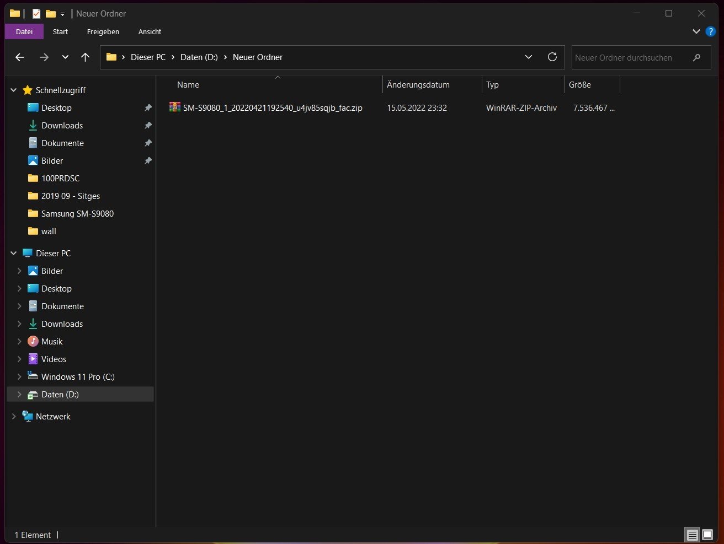This screenshot has width=724, height=544.
Task: Click the WinRAR-ZIP-Archiv type cell
Action: click(521, 108)
